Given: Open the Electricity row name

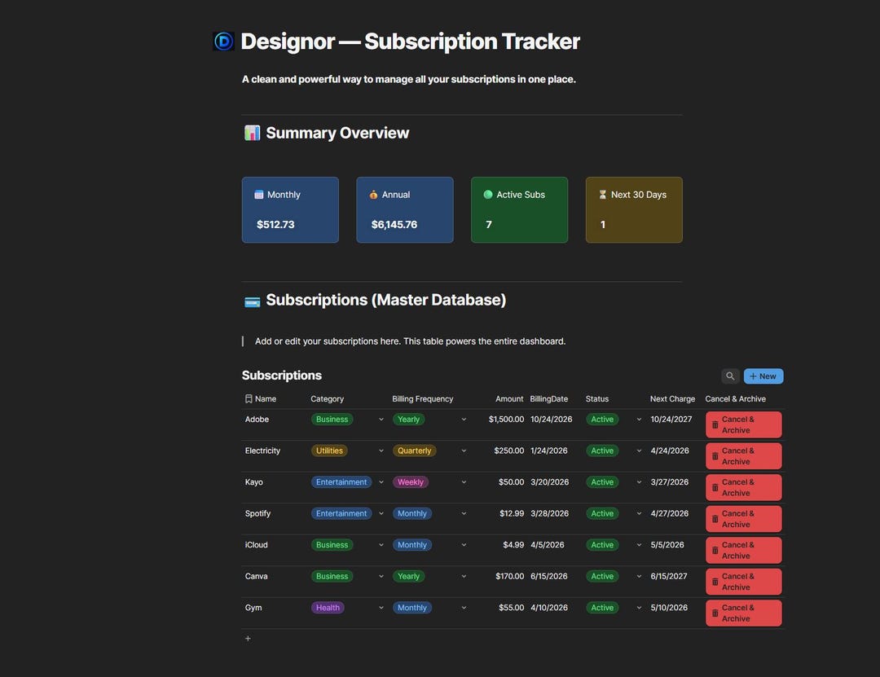Looking at the screenshot, I should coord(262,451).
